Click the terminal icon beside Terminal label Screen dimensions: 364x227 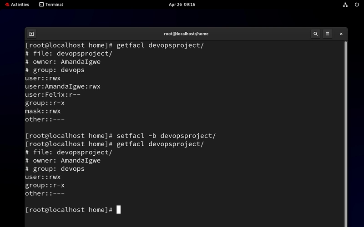[41, 5]
